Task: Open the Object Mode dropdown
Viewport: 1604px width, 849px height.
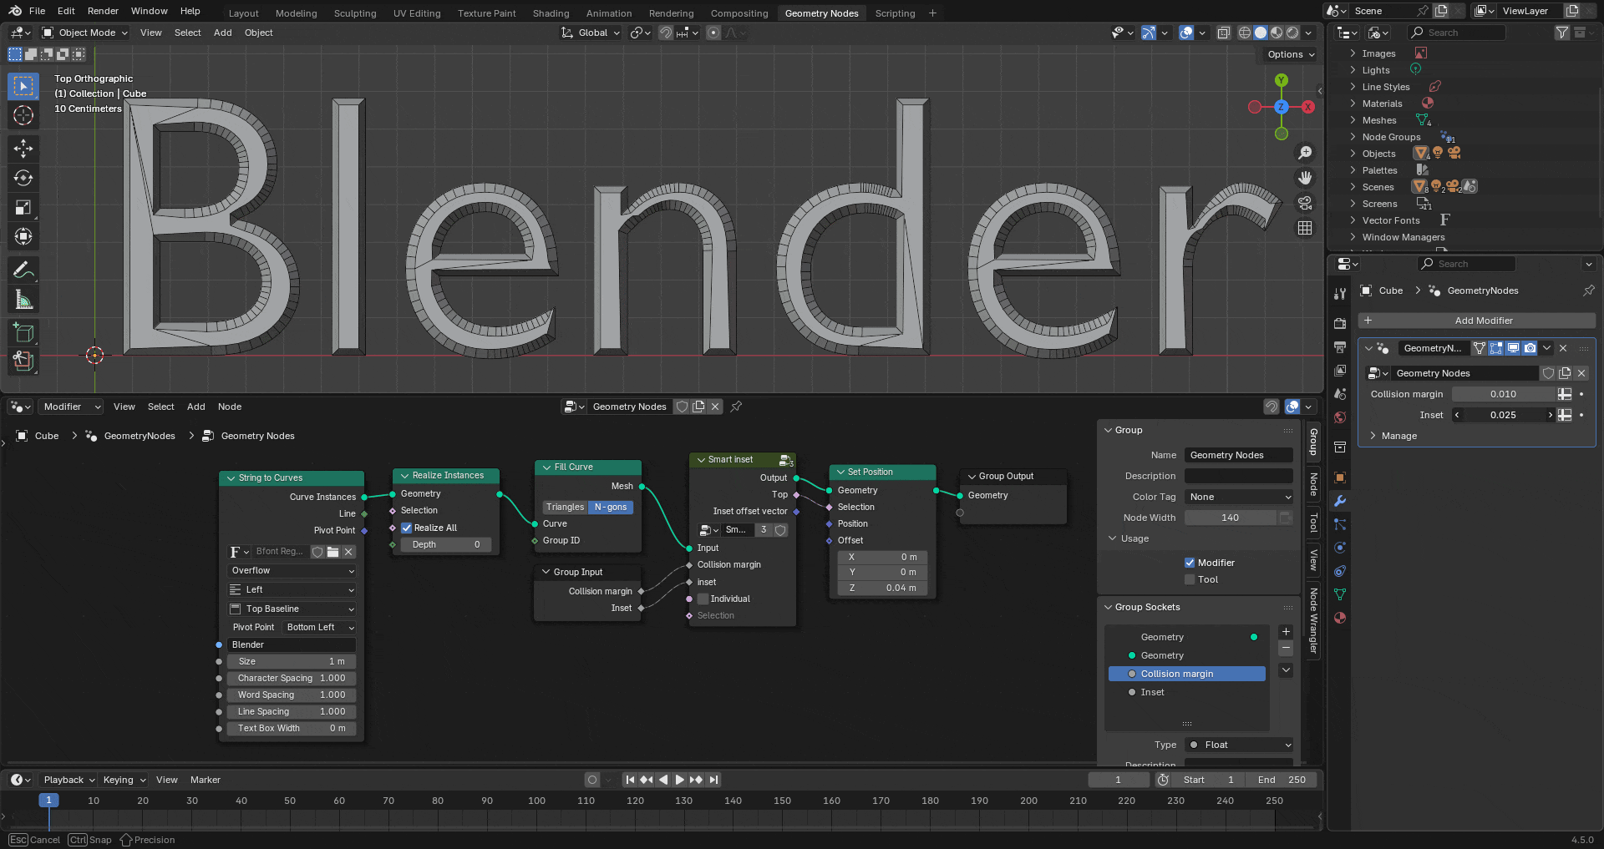Action: tap(84, 33)
